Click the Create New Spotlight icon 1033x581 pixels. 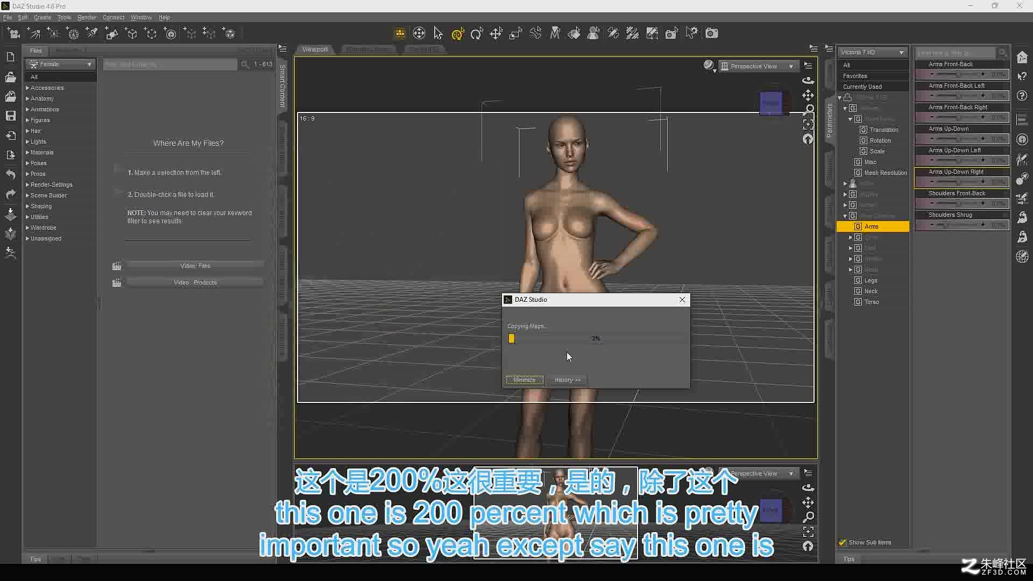92,33
